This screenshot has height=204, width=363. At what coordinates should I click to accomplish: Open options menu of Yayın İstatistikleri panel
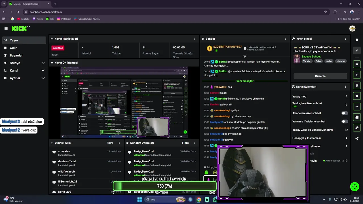(x=195, y=39)
